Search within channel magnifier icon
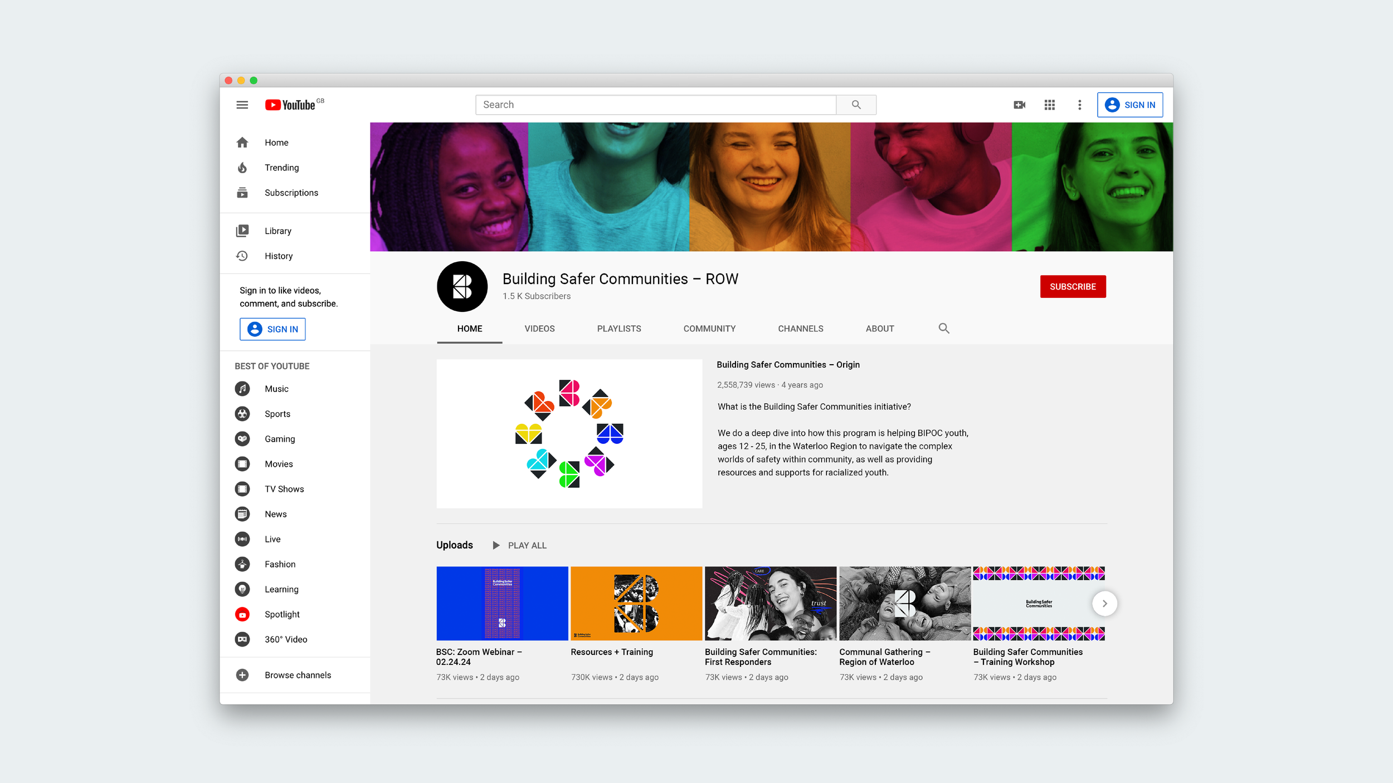The image size is (1393, 783). [943, 329]
